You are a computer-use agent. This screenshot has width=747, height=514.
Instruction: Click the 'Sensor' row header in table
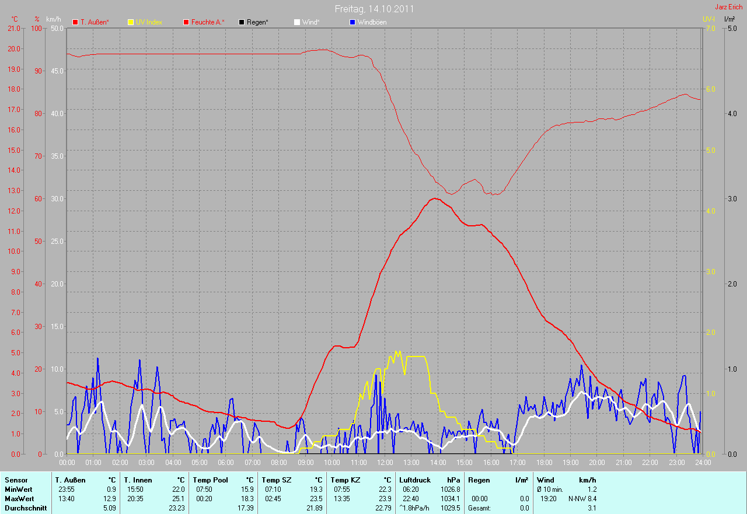pos(16,480)
